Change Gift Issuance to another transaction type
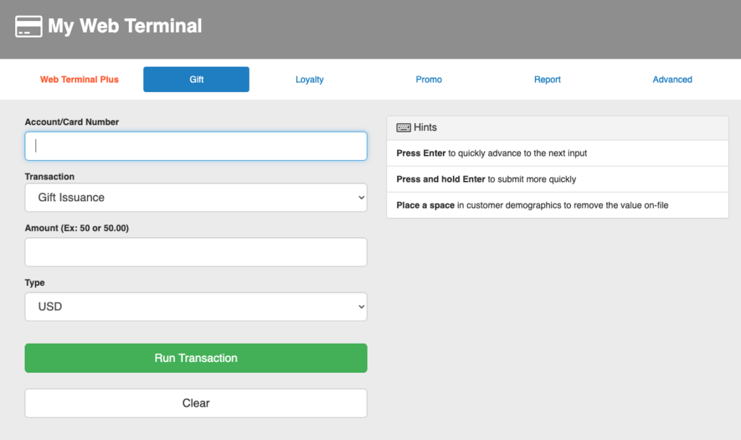Viewport: 741px width, 440px height. click(x=195, y=197)
